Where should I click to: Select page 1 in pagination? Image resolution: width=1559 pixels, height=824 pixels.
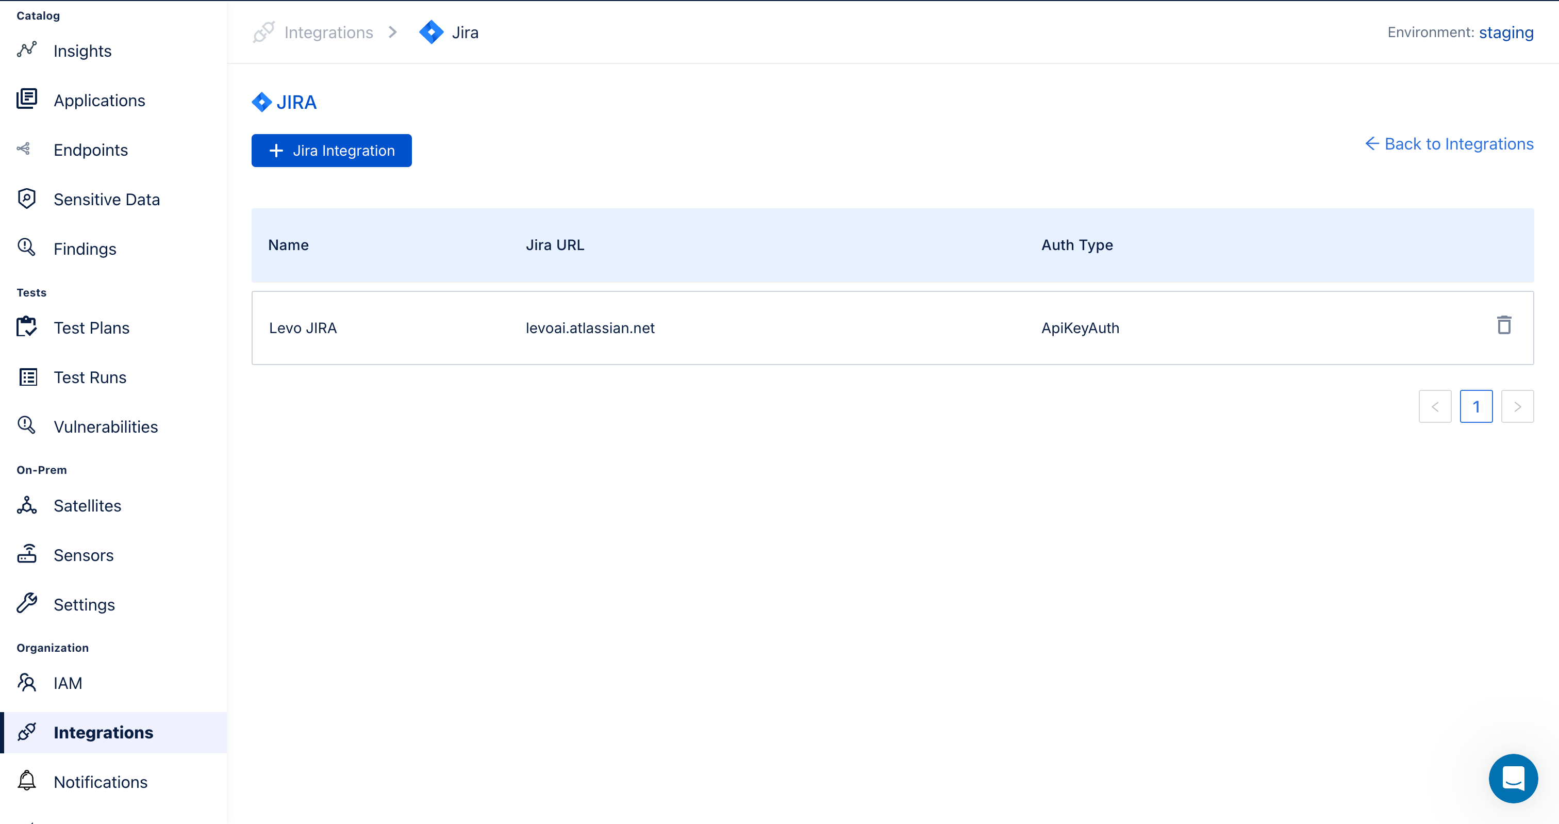1475,407
